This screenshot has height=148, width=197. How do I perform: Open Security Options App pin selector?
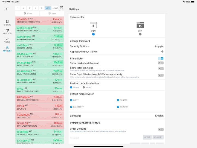pyautogui.click(x=159, y=46)
